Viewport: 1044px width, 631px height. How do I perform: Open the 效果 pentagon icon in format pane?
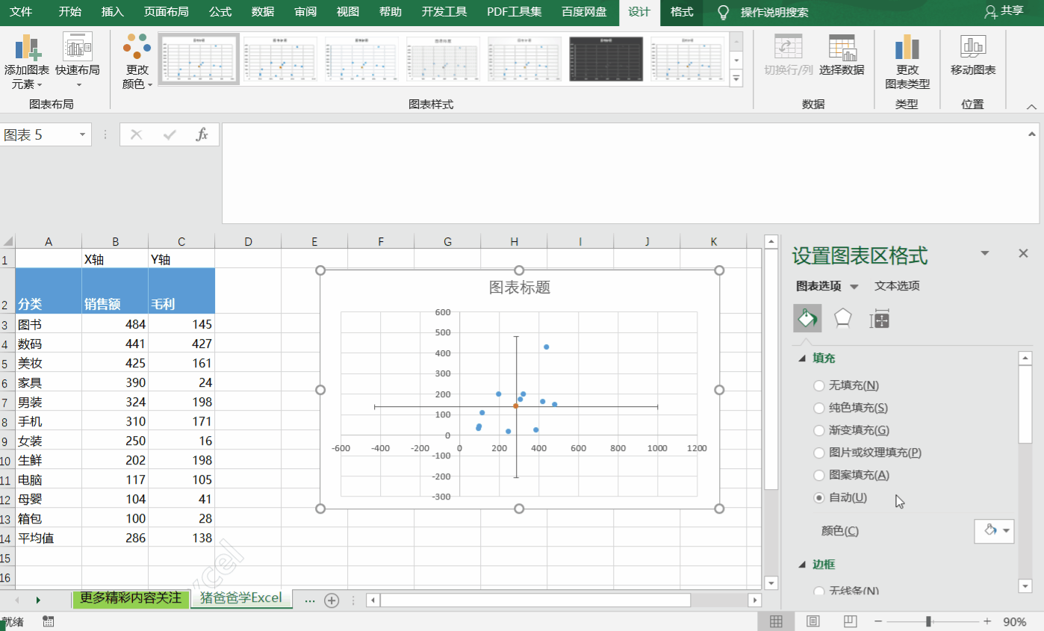pyautogui.click(x=842, y=318)
